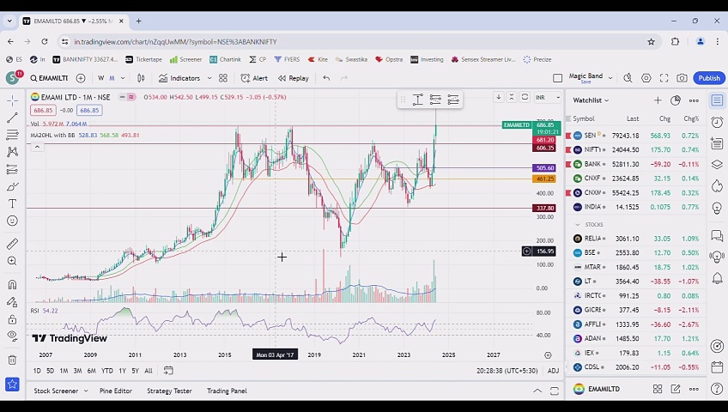Image resolution: width=728 pixels, height=412 pixels.
Task: Open the Stock Screener tab
Action: coord(56,391)
